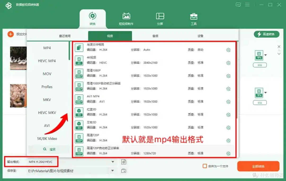Open the 分屏 split-screen tab

click(160, 19)
